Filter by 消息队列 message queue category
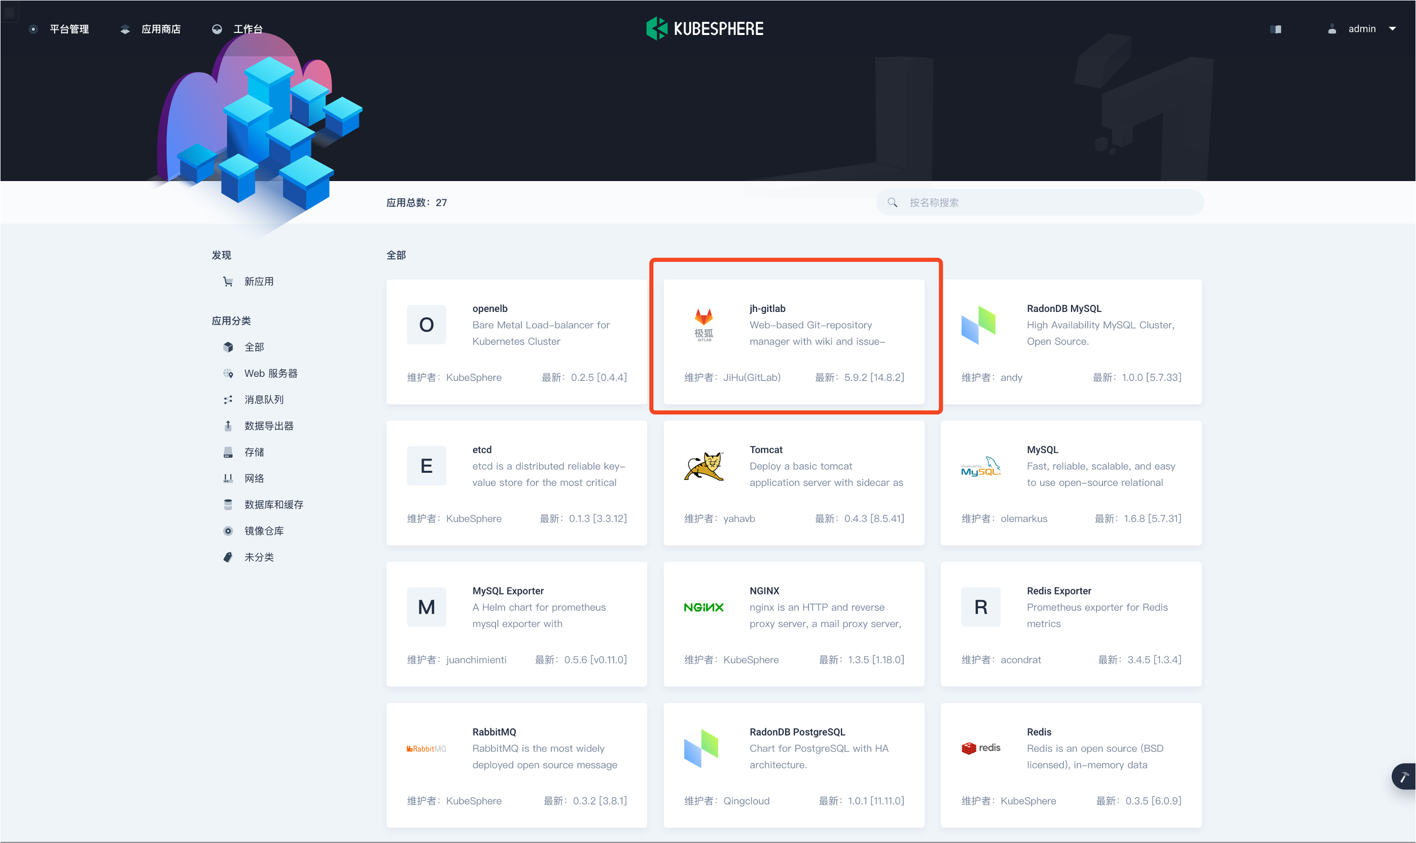Image resolution: width=1416 pixels, height=843 pixels. (x=264, y=399)
